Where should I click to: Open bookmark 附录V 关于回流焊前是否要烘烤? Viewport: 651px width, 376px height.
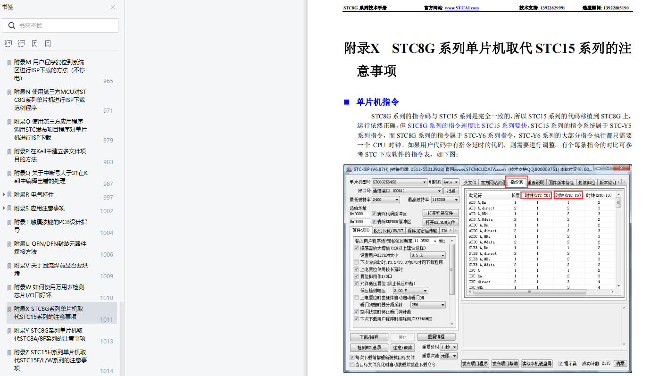(61, 269)
